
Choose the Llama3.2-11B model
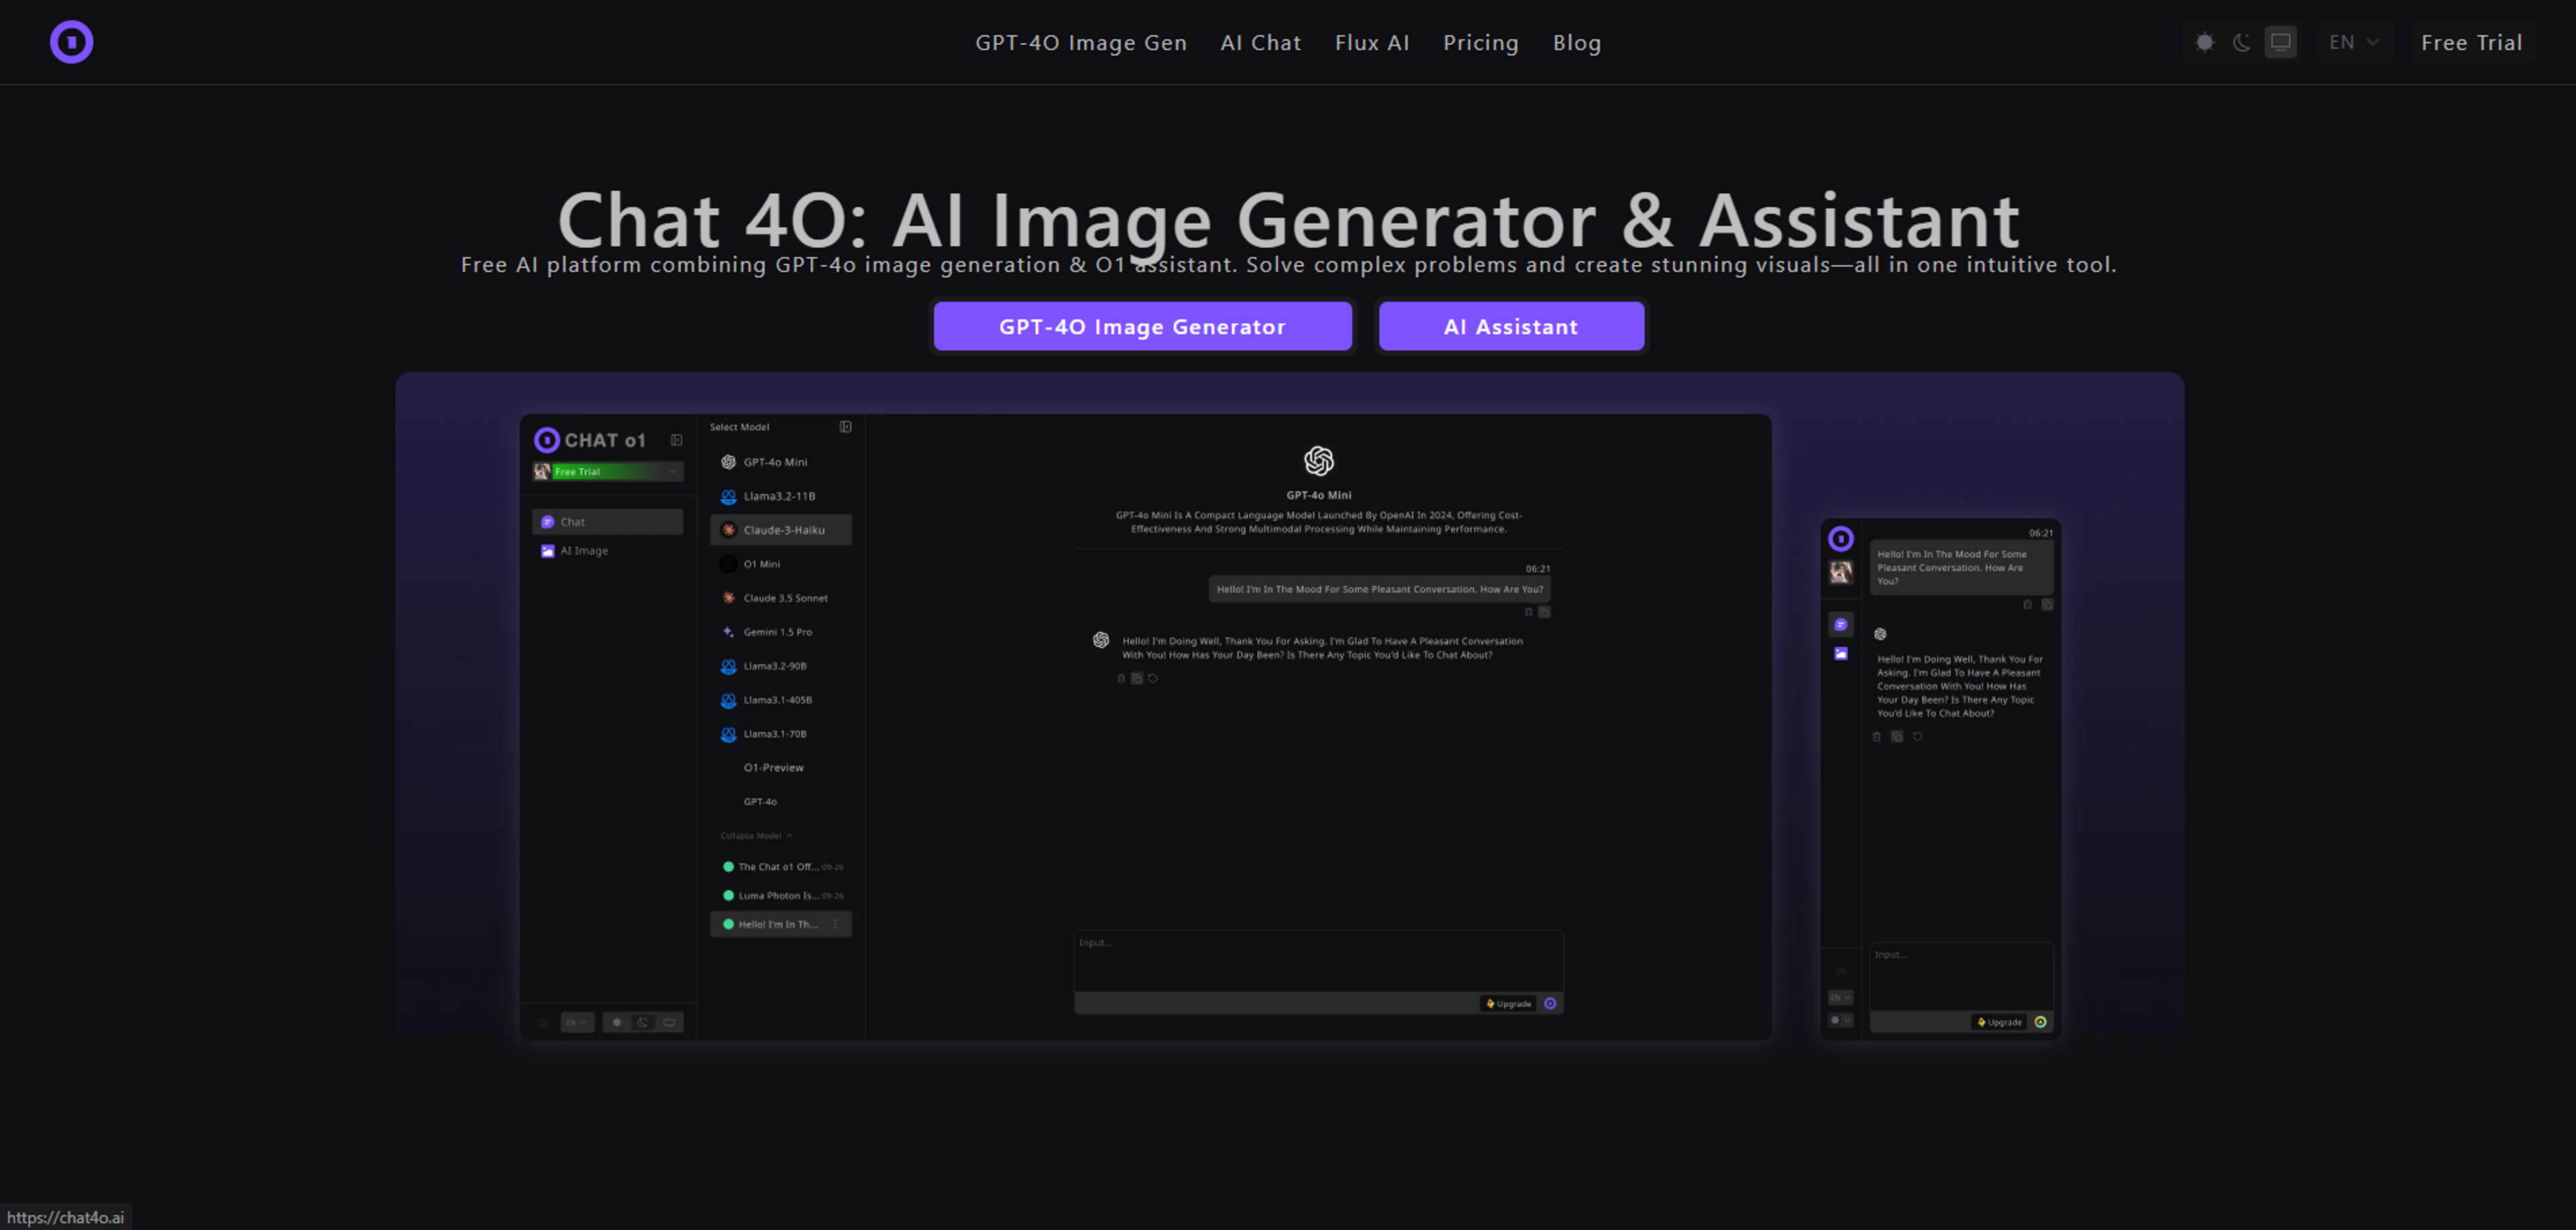tap(781, 496)
